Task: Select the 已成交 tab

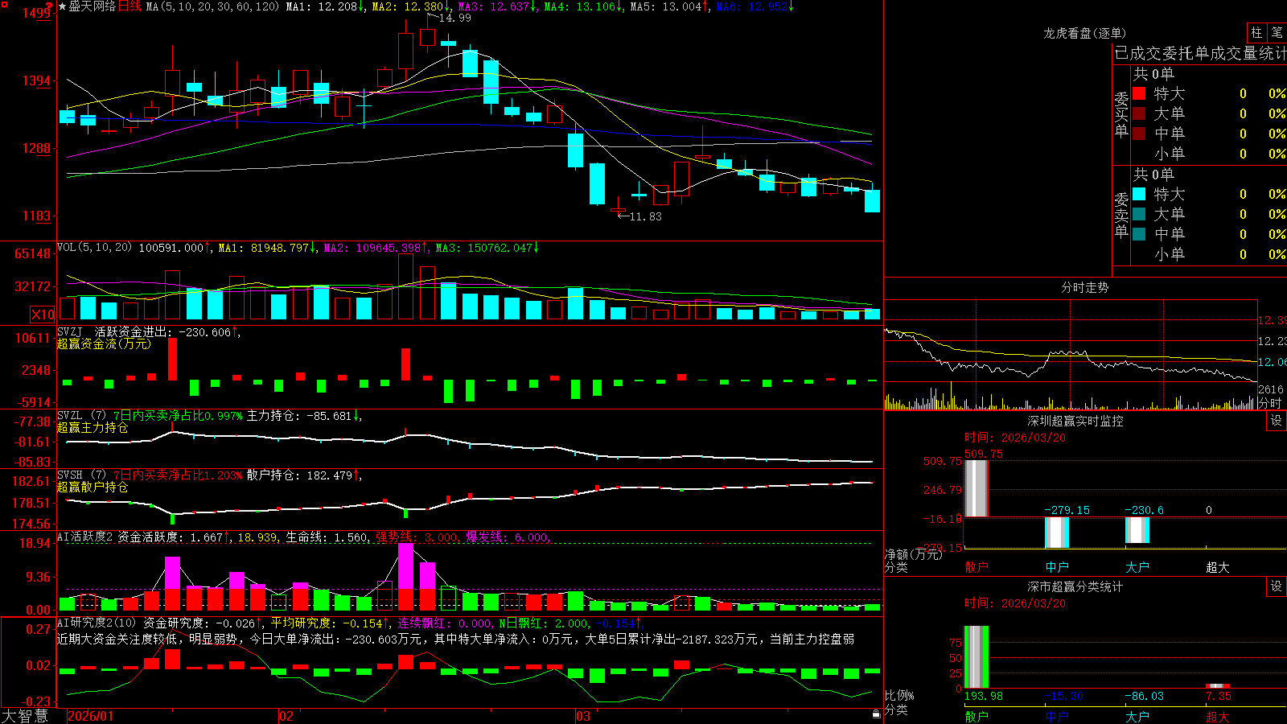Action: 1138,53
